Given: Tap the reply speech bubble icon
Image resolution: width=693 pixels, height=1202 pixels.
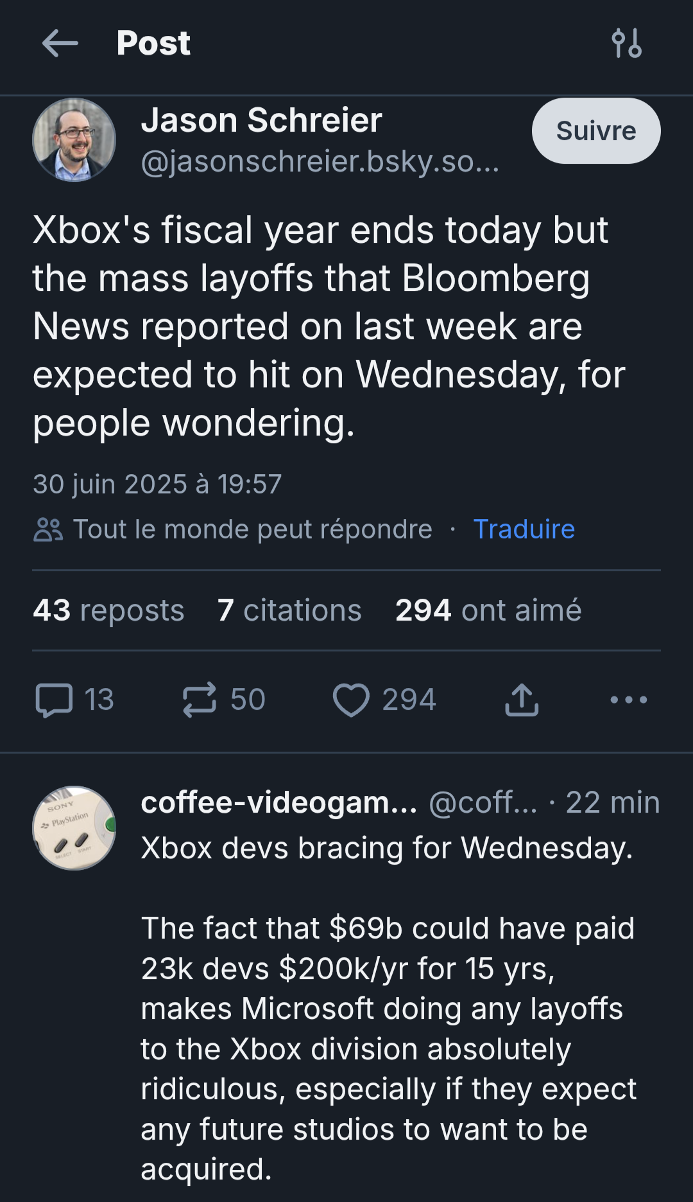Looking at the screenshot, I should point(54,700).
